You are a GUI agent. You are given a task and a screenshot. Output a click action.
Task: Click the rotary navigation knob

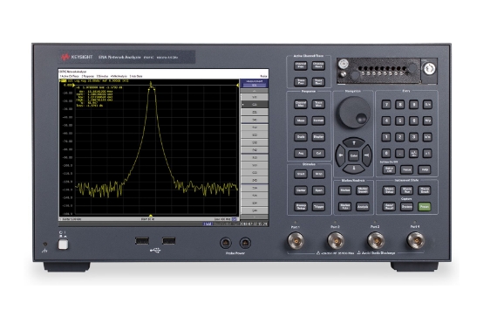click(353, 112)
